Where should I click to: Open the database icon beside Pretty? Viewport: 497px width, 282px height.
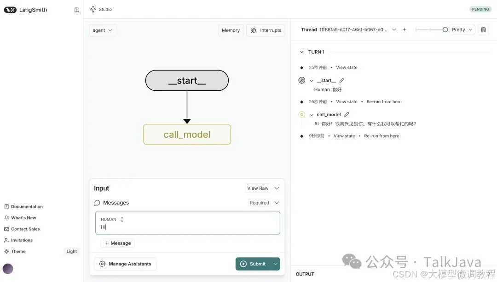pyautogui.click(x=483, y=29)
